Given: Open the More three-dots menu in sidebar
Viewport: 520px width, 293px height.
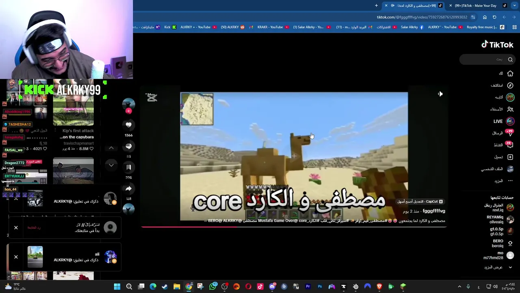Looking at the screenshot, I should (510, 181).
